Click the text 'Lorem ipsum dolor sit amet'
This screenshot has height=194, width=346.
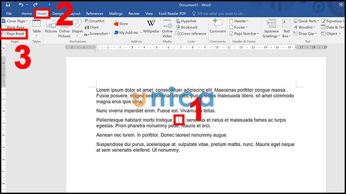(x=125, y=90)
